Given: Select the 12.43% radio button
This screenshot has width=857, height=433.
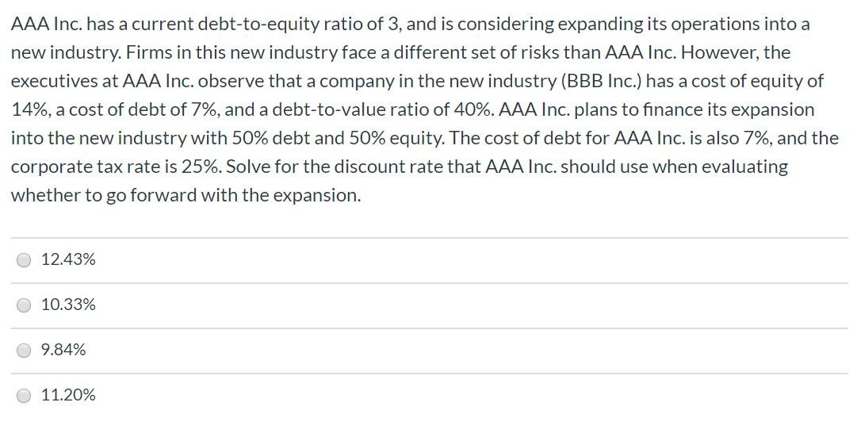Looking at the screenshot, I should (24, 260).
